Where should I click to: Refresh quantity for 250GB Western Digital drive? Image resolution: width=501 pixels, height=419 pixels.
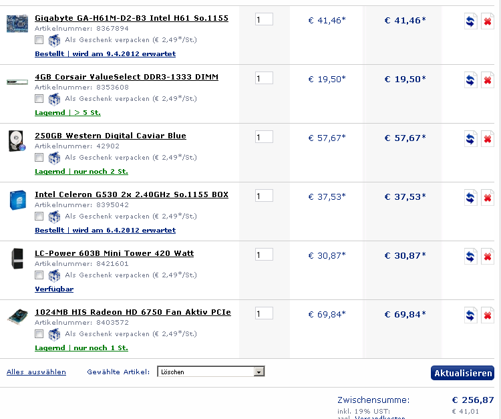470,139
